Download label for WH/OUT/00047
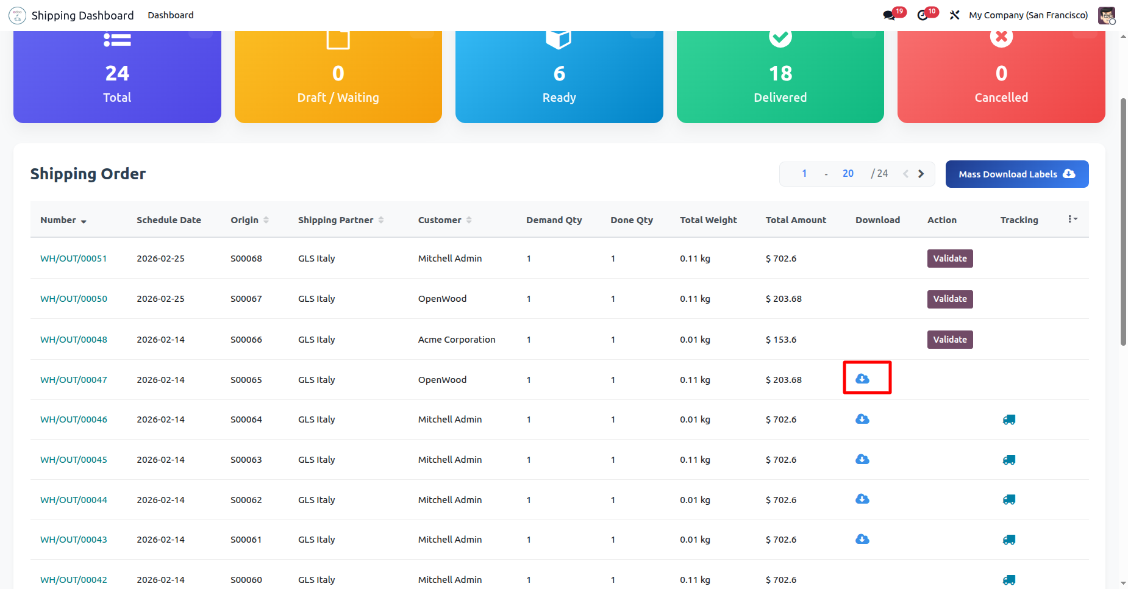The width and height of the screenshot is (1128, 589). (x=862, y=379)
